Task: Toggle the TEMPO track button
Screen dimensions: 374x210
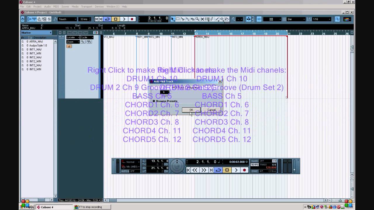Action: (255, 165)
